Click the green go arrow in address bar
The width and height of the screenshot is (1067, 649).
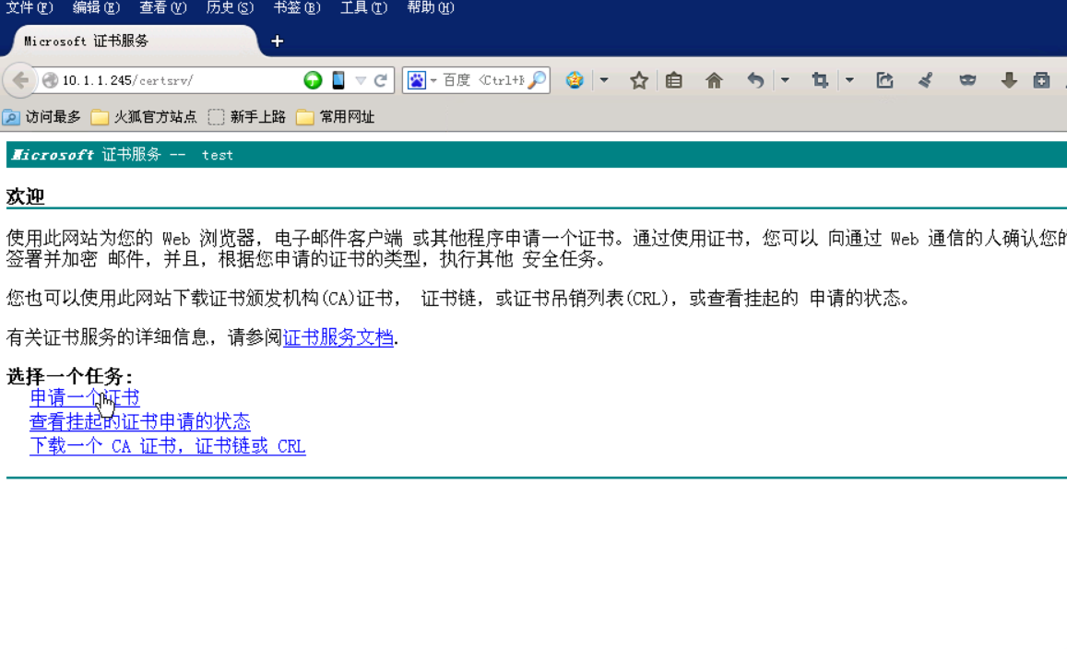[x=313, y=80]
